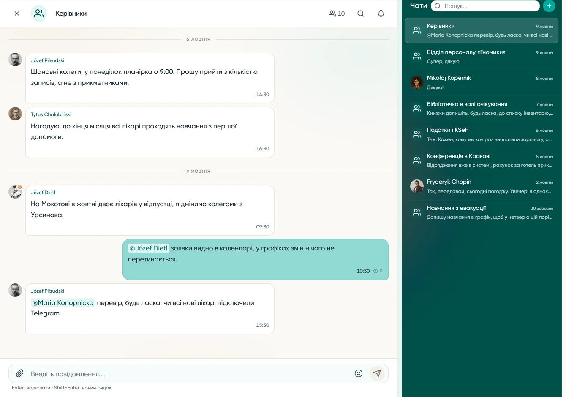
Task: Click the group icon of Навчання з евакуації
Action: pyautogui.click(x=417, y=212)
